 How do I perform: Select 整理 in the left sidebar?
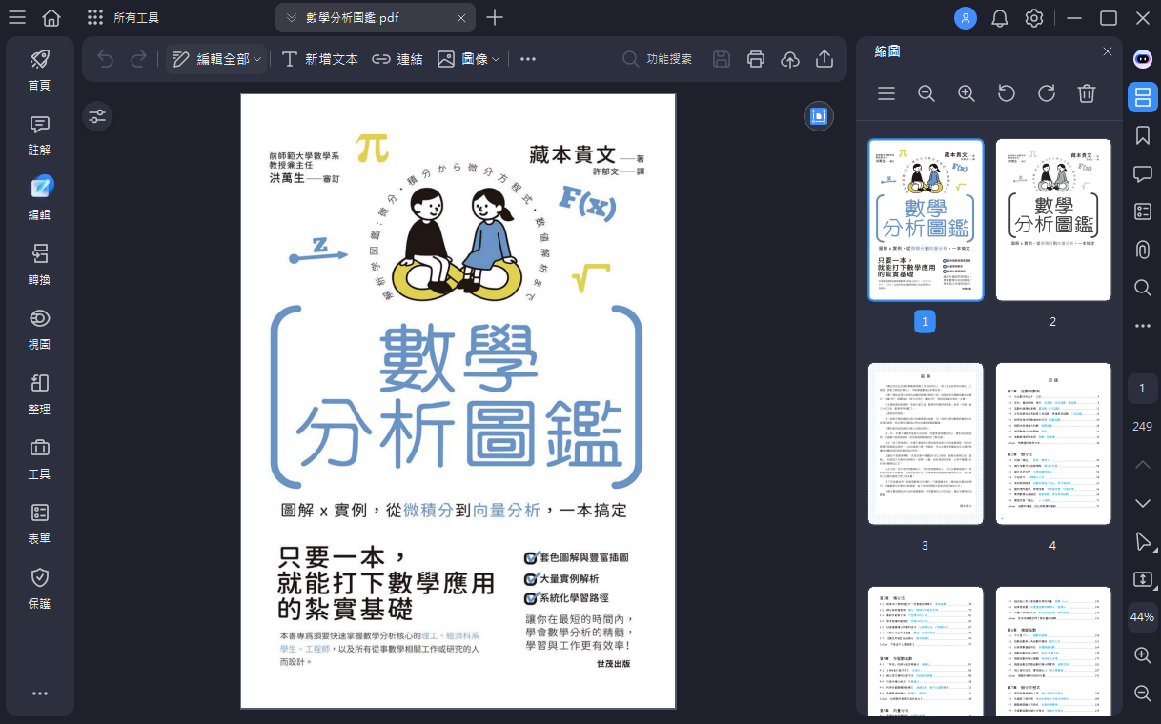[x=40, y=393]
